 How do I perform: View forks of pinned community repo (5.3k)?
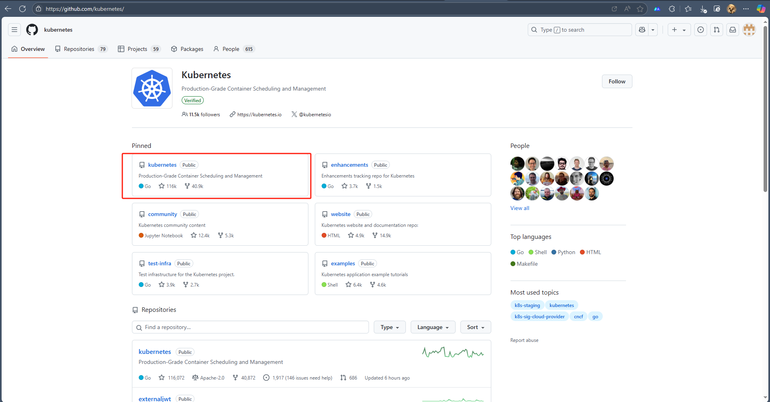click(226, 236)
